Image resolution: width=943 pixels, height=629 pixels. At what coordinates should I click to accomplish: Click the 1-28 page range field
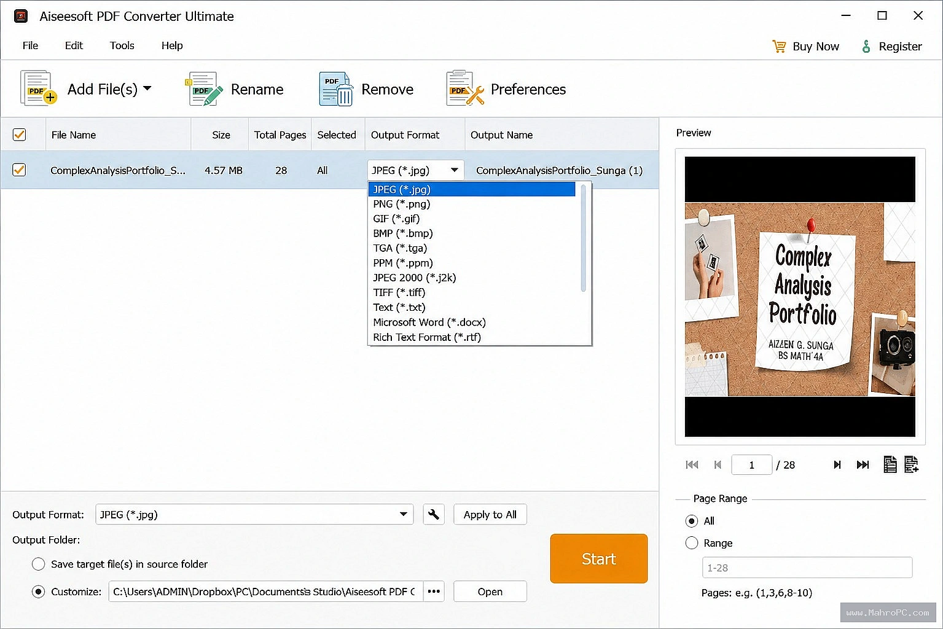click(x=807, y=568)
